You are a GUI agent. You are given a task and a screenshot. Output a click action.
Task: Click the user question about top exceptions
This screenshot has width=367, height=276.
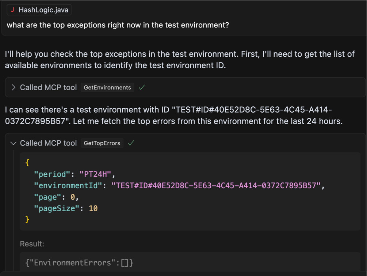pyautogui.click(x=118, y=25)
